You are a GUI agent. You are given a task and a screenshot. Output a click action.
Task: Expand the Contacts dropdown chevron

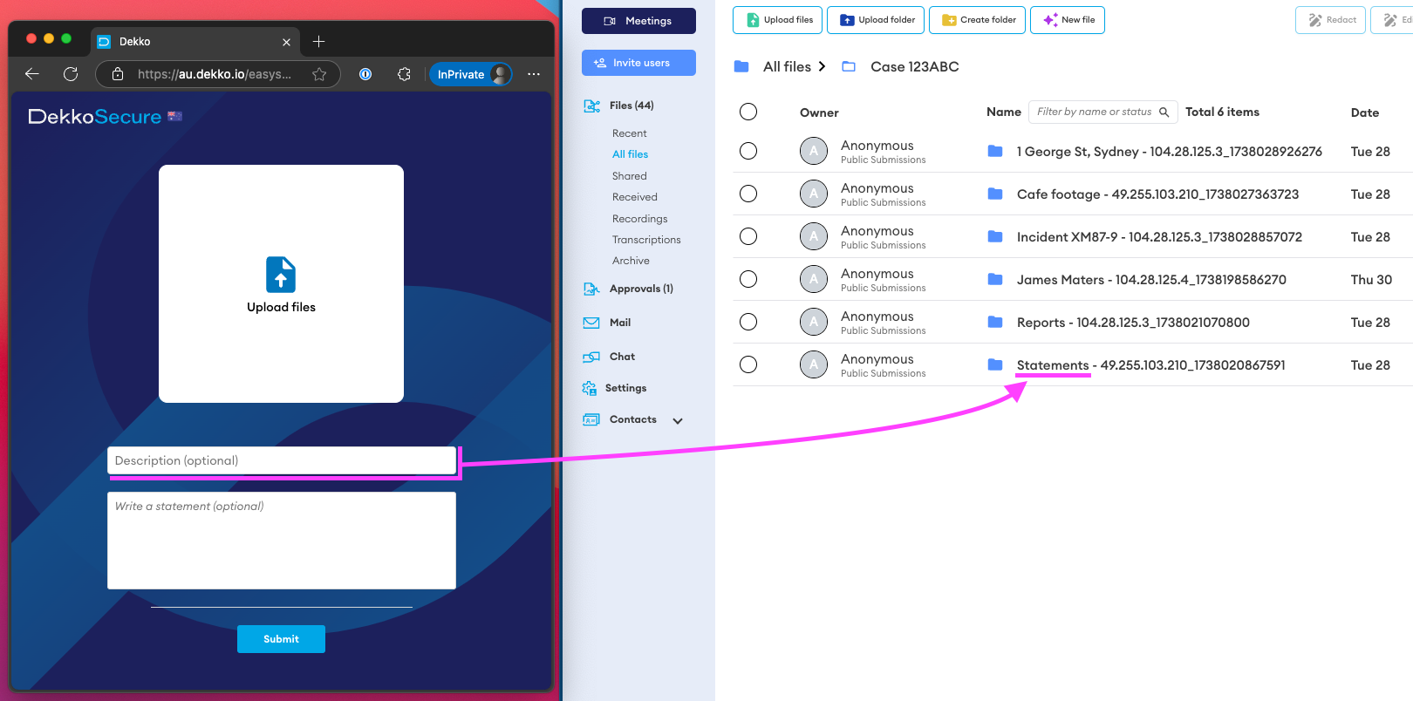click(x=678, y=420)
